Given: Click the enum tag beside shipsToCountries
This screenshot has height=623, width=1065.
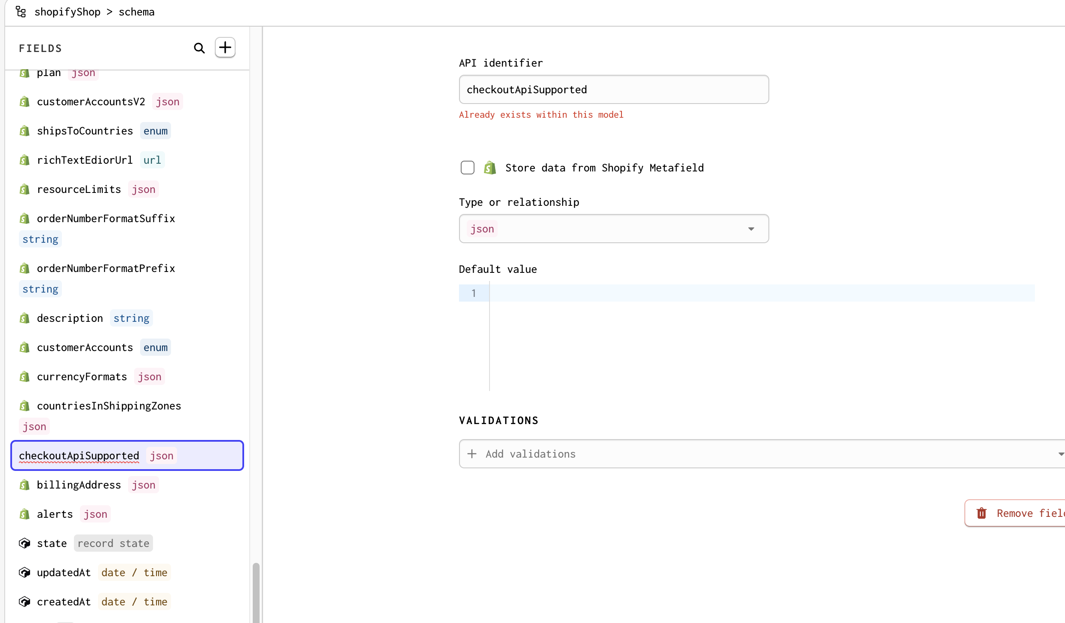Looking at the screenshot, I should click(x=156, y=131).
